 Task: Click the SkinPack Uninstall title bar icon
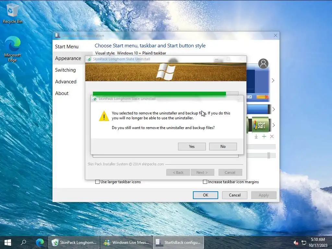[89, 59]
